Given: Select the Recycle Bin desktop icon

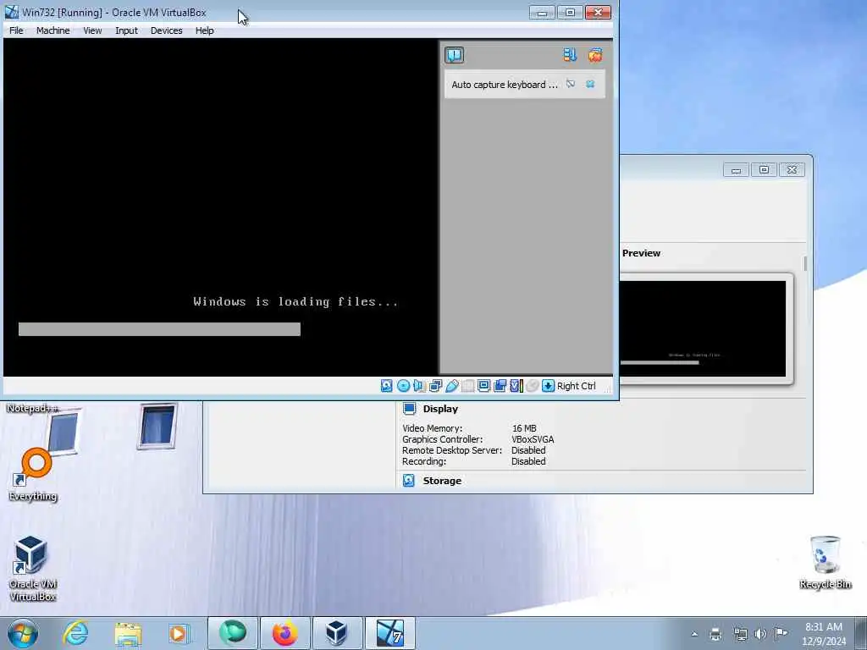Looking at the screenshot, I should point(825,562).
